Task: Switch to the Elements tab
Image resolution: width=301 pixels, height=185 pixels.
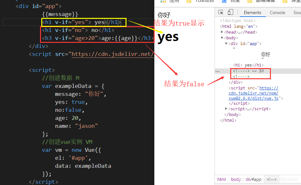Action: (252, 13)
